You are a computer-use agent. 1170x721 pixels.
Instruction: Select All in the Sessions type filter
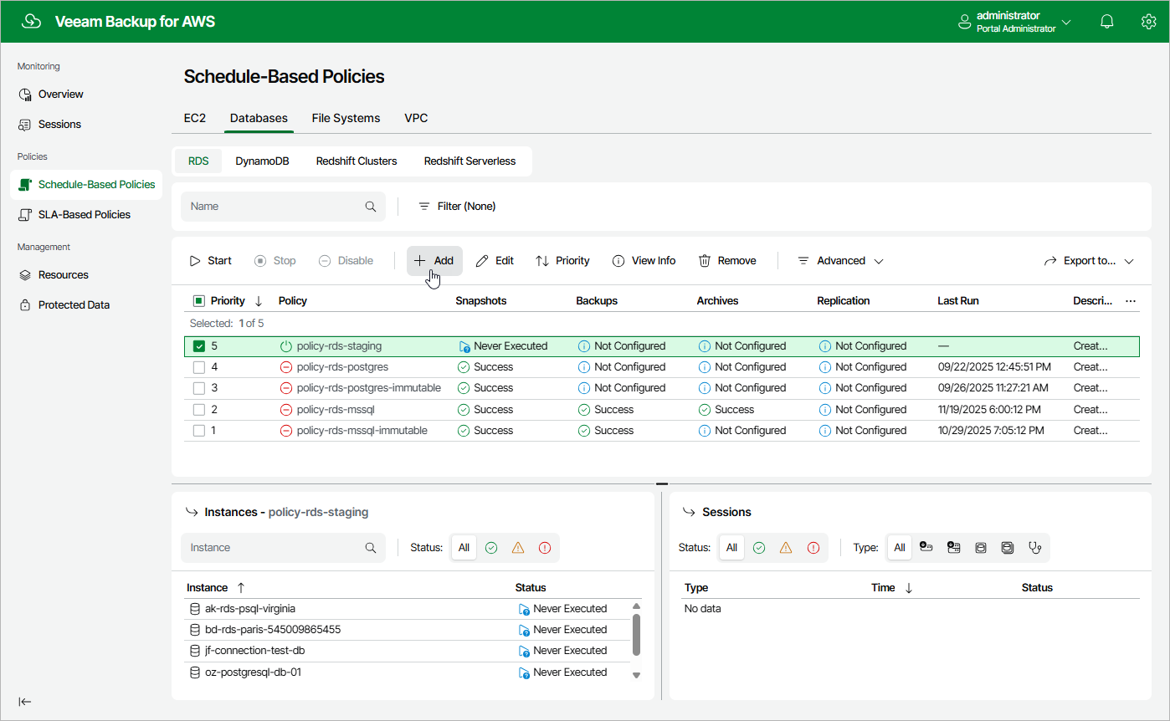(x=900, y=548)
